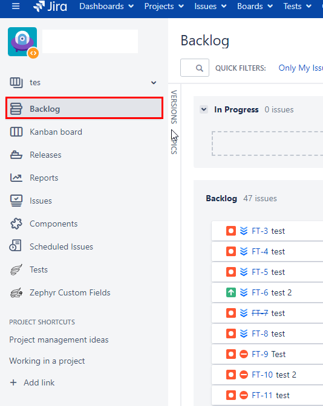Screen dimensions: 323x406
Task: Click the blocker priority icon on FT-9
Action: click(244, 354)
